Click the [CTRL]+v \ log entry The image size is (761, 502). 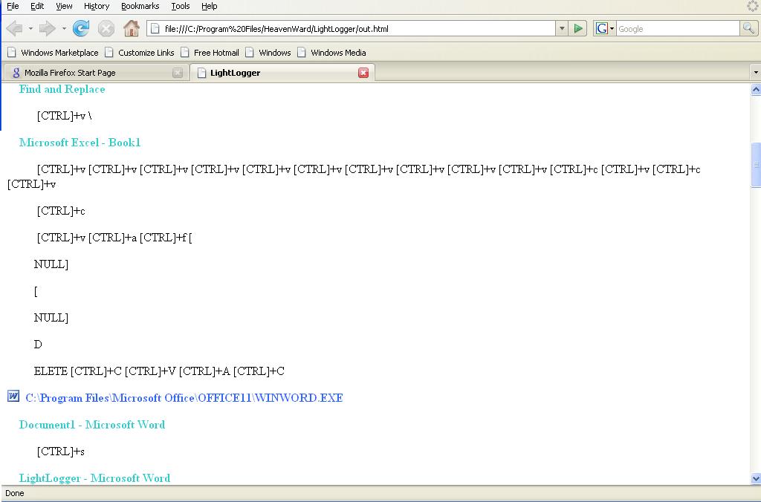pyautogui.click(x=64, y=116)
